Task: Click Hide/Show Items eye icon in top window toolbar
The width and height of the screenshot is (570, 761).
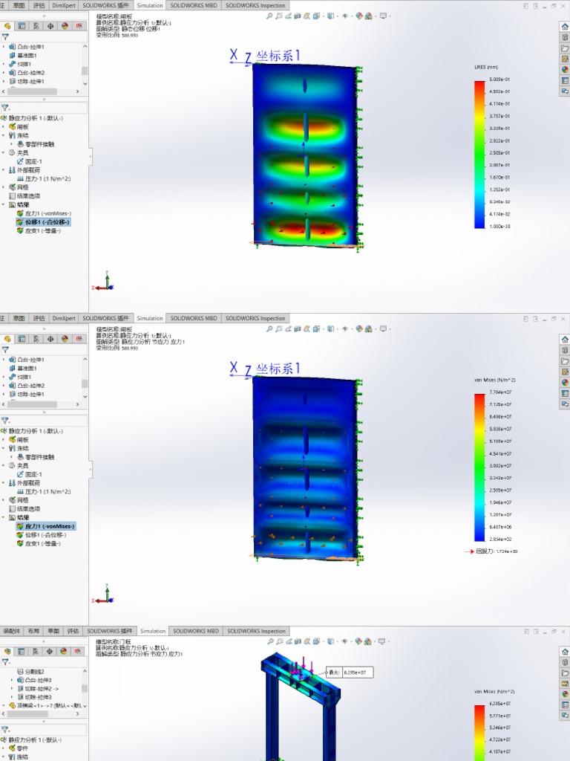Action: (344, 16)
